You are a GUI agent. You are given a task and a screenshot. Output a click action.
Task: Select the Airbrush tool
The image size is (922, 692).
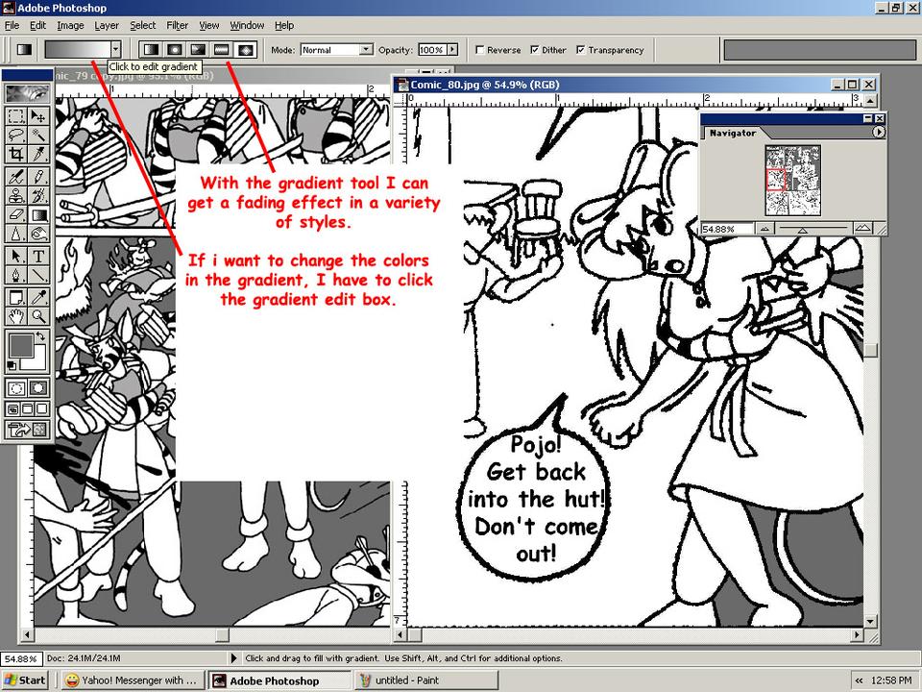point(16,176)
